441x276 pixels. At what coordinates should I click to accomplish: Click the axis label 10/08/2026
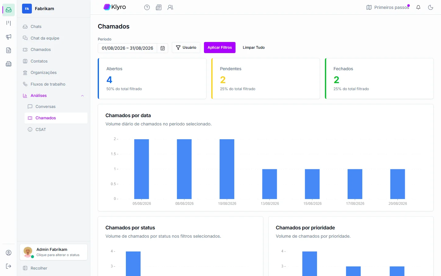(x=227, y=204)
